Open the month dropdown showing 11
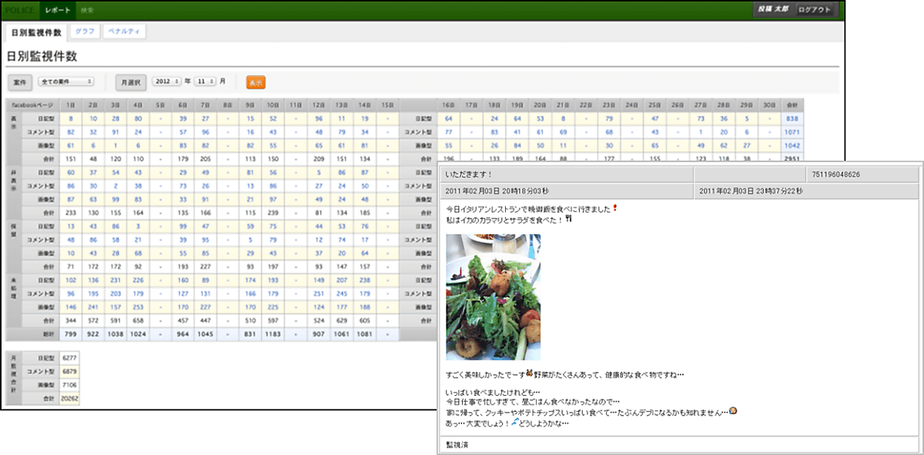924x455 pixels. click(x=206, y=81)
